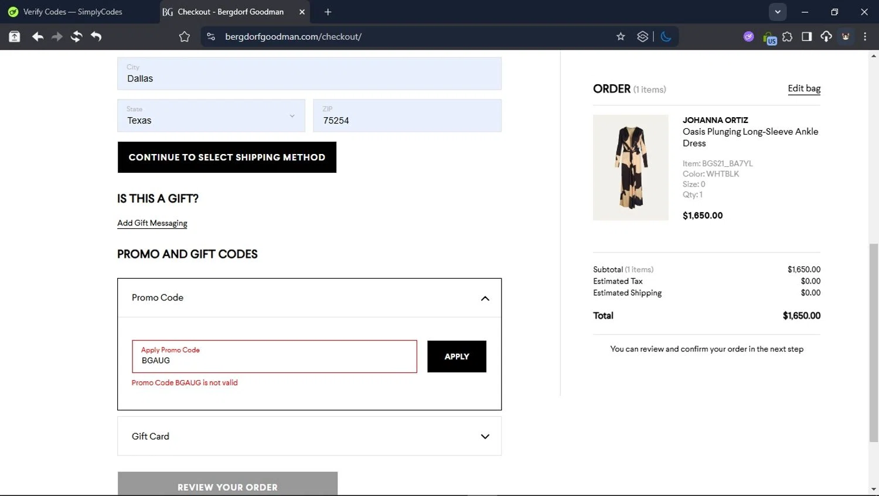This screenshot has height=496, width=879.
Task: Click the scrollbar up arrow
Action: coord(874,56)
